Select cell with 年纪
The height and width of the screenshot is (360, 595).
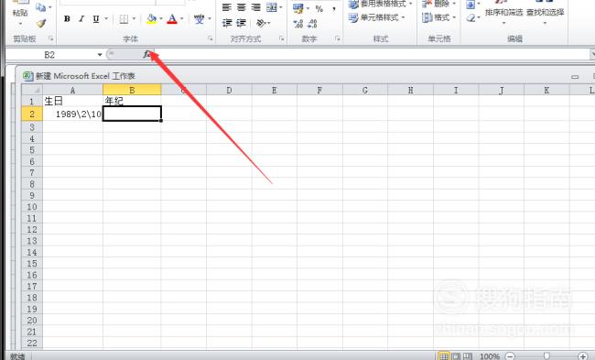tap(132, 101)
